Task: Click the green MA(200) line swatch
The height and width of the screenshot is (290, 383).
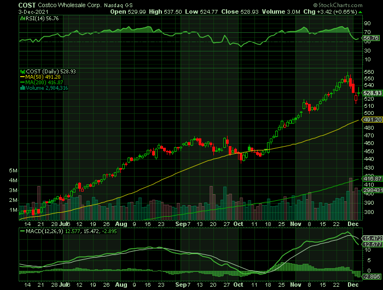Action: [22, 83]
